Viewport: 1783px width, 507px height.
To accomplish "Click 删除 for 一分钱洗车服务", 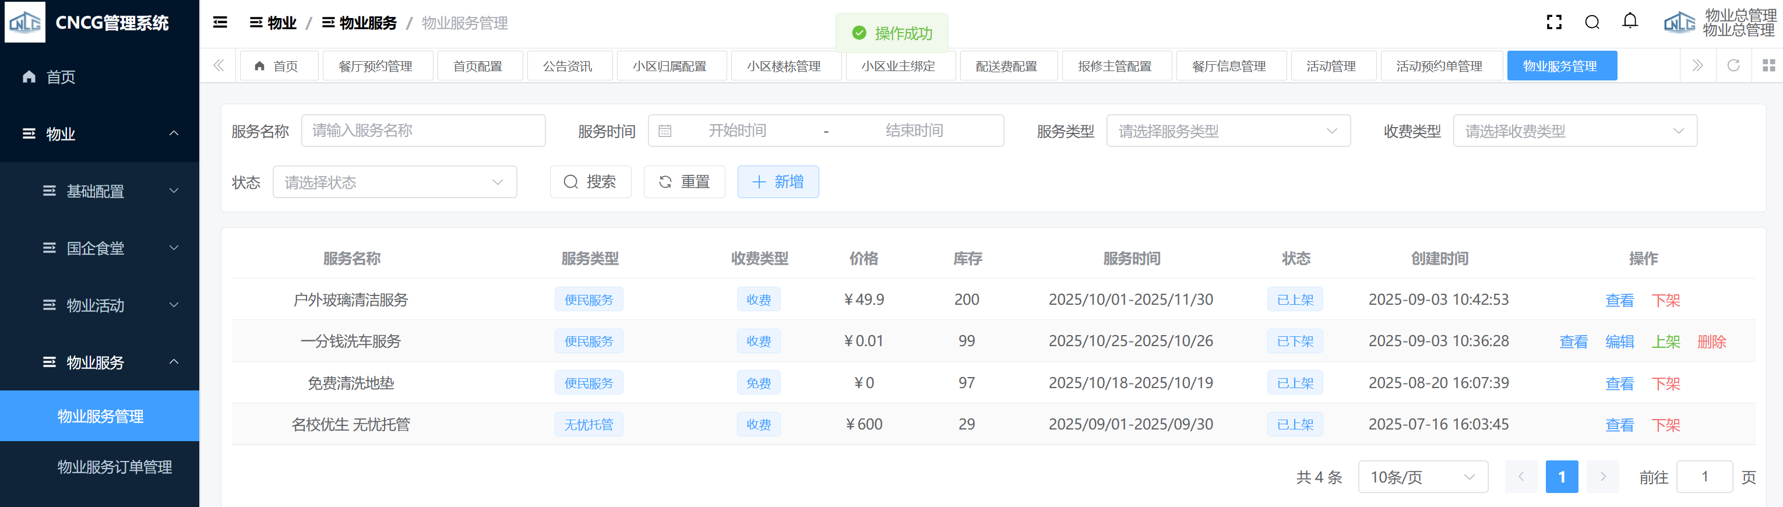I will (x=1711, y=341).
